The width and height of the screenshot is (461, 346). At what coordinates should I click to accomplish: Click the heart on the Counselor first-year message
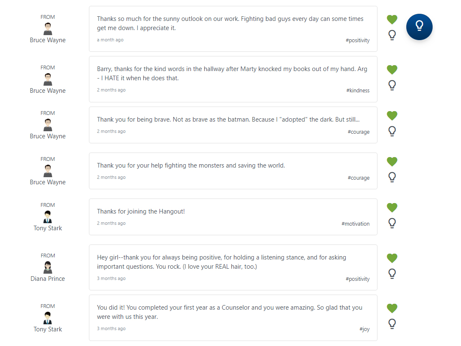pos(392,308)
